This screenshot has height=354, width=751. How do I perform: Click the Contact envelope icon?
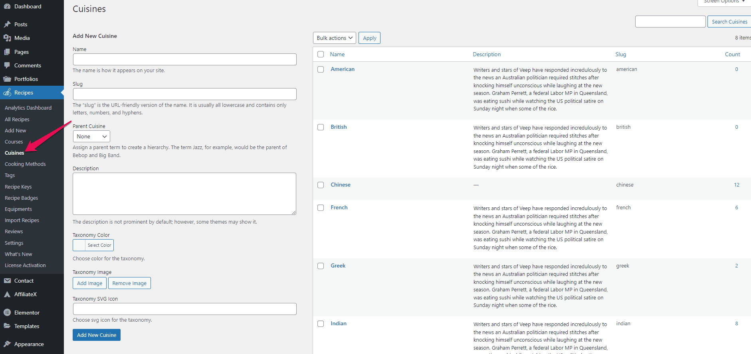click(7, 281)
